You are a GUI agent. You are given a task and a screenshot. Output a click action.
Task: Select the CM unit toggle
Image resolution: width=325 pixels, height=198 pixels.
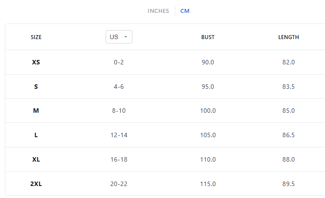[185, 11]
